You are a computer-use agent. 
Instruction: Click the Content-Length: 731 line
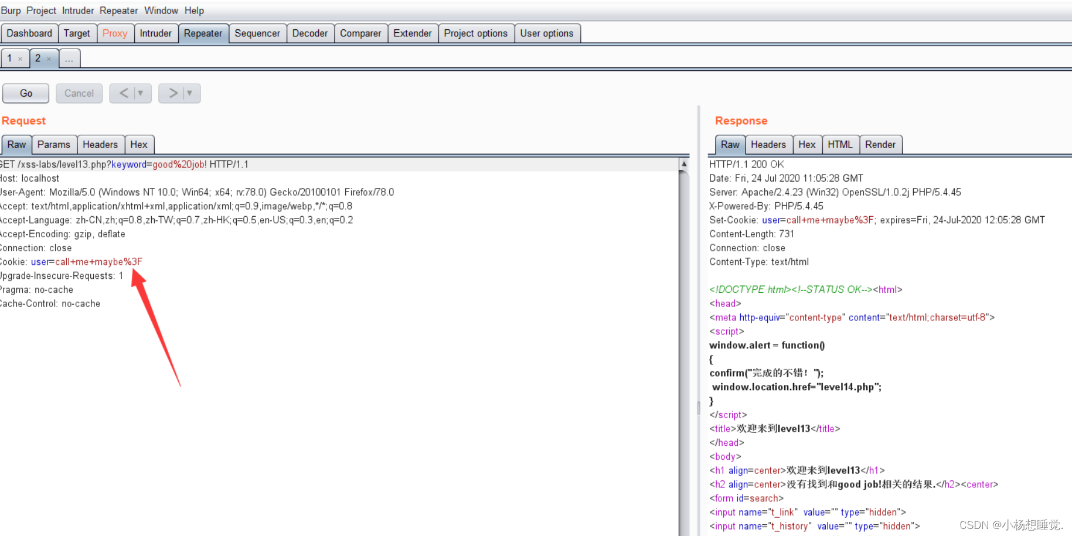(x=752, y=234)
